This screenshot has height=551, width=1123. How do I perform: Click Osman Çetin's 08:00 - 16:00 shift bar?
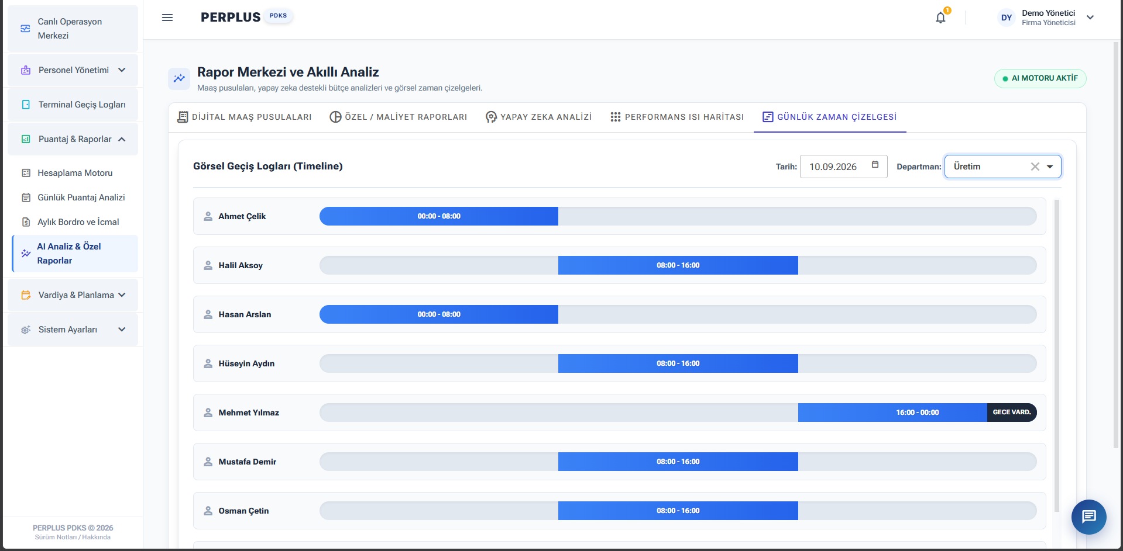tap(678, 511)
